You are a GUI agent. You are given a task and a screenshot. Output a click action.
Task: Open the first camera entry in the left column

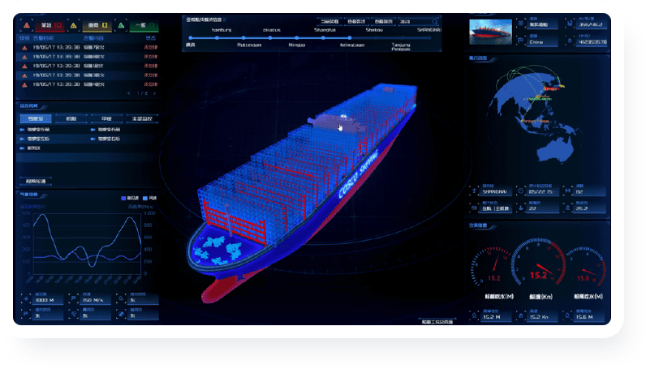[x=36, y=130]
